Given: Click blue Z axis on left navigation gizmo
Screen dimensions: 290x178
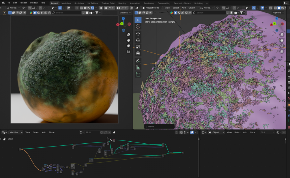Looking at the screenshot, I should [x=123, y=18].
